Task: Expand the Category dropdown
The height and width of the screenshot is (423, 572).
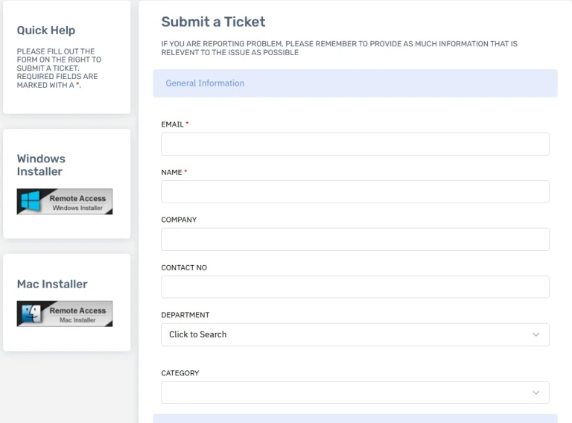Action: pos(355,392)
